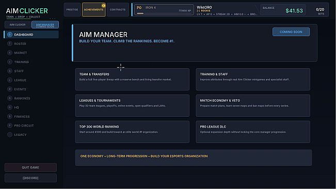Open the Rankings menu label
This screenshot has height=189, width=336.
click(22, 98)
